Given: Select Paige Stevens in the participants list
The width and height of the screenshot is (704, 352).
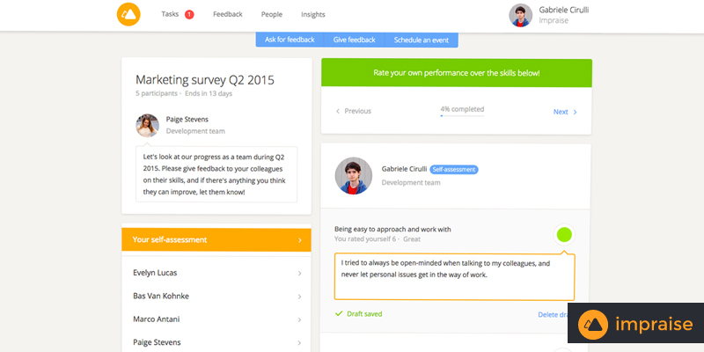Looking at the screenshot, I should [x=216, y=341].
